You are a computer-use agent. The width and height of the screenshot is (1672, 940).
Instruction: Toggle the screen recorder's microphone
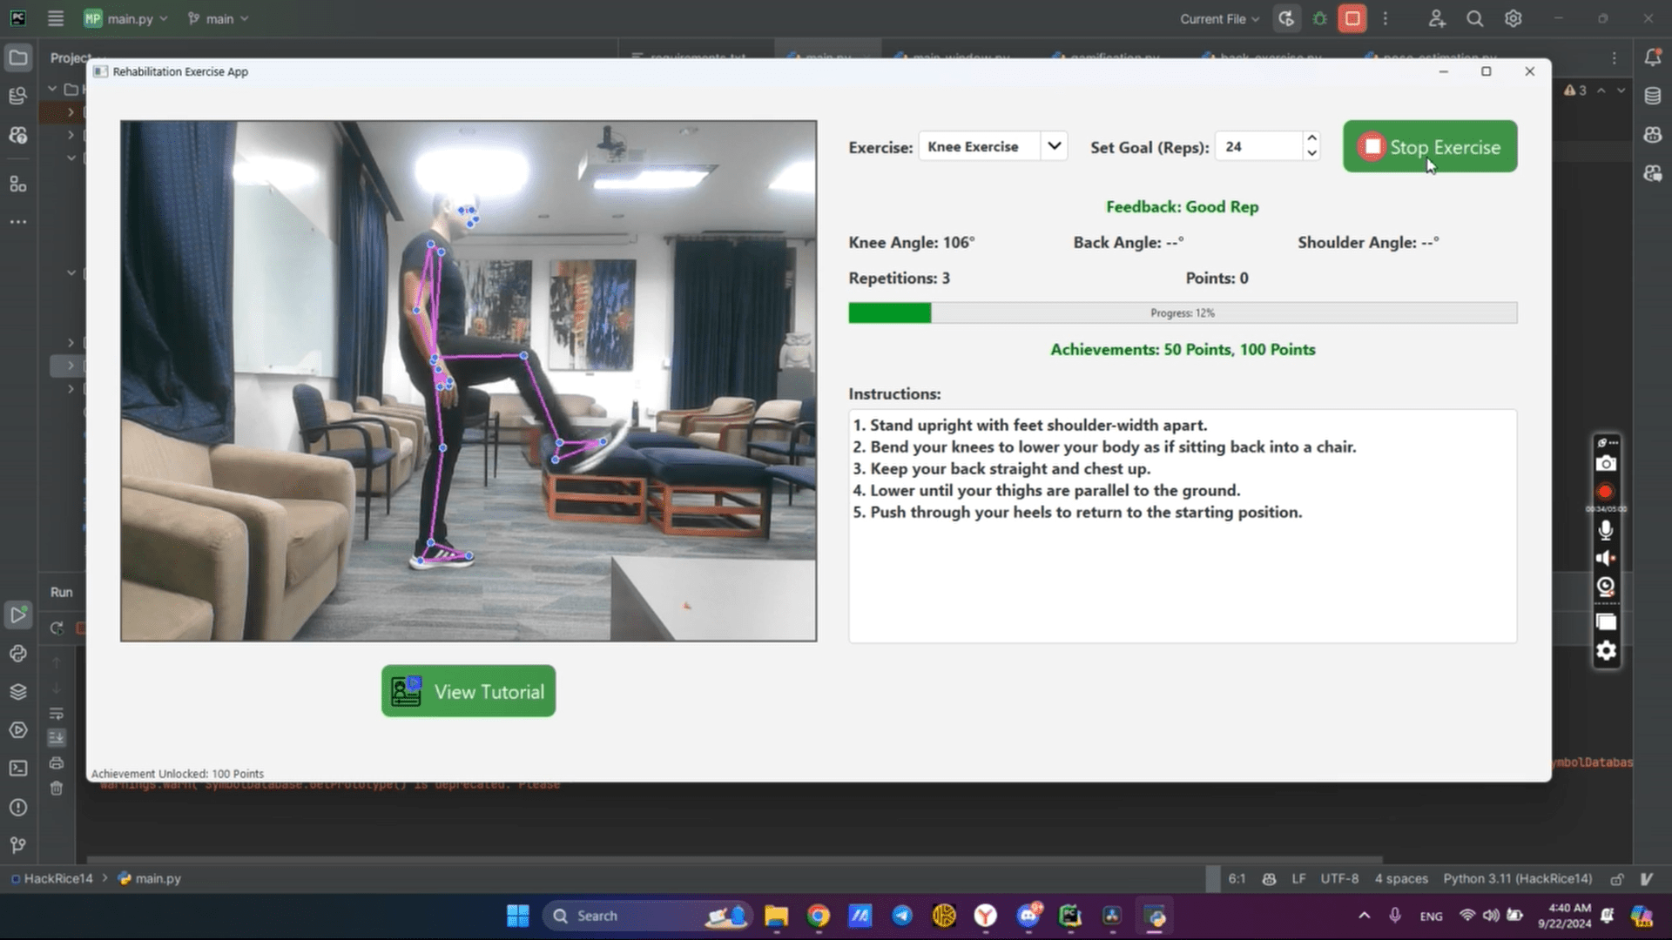click(x=1606, y=530)
